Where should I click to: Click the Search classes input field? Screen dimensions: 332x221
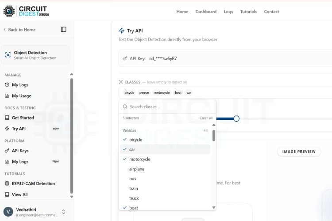pos(167,107)
